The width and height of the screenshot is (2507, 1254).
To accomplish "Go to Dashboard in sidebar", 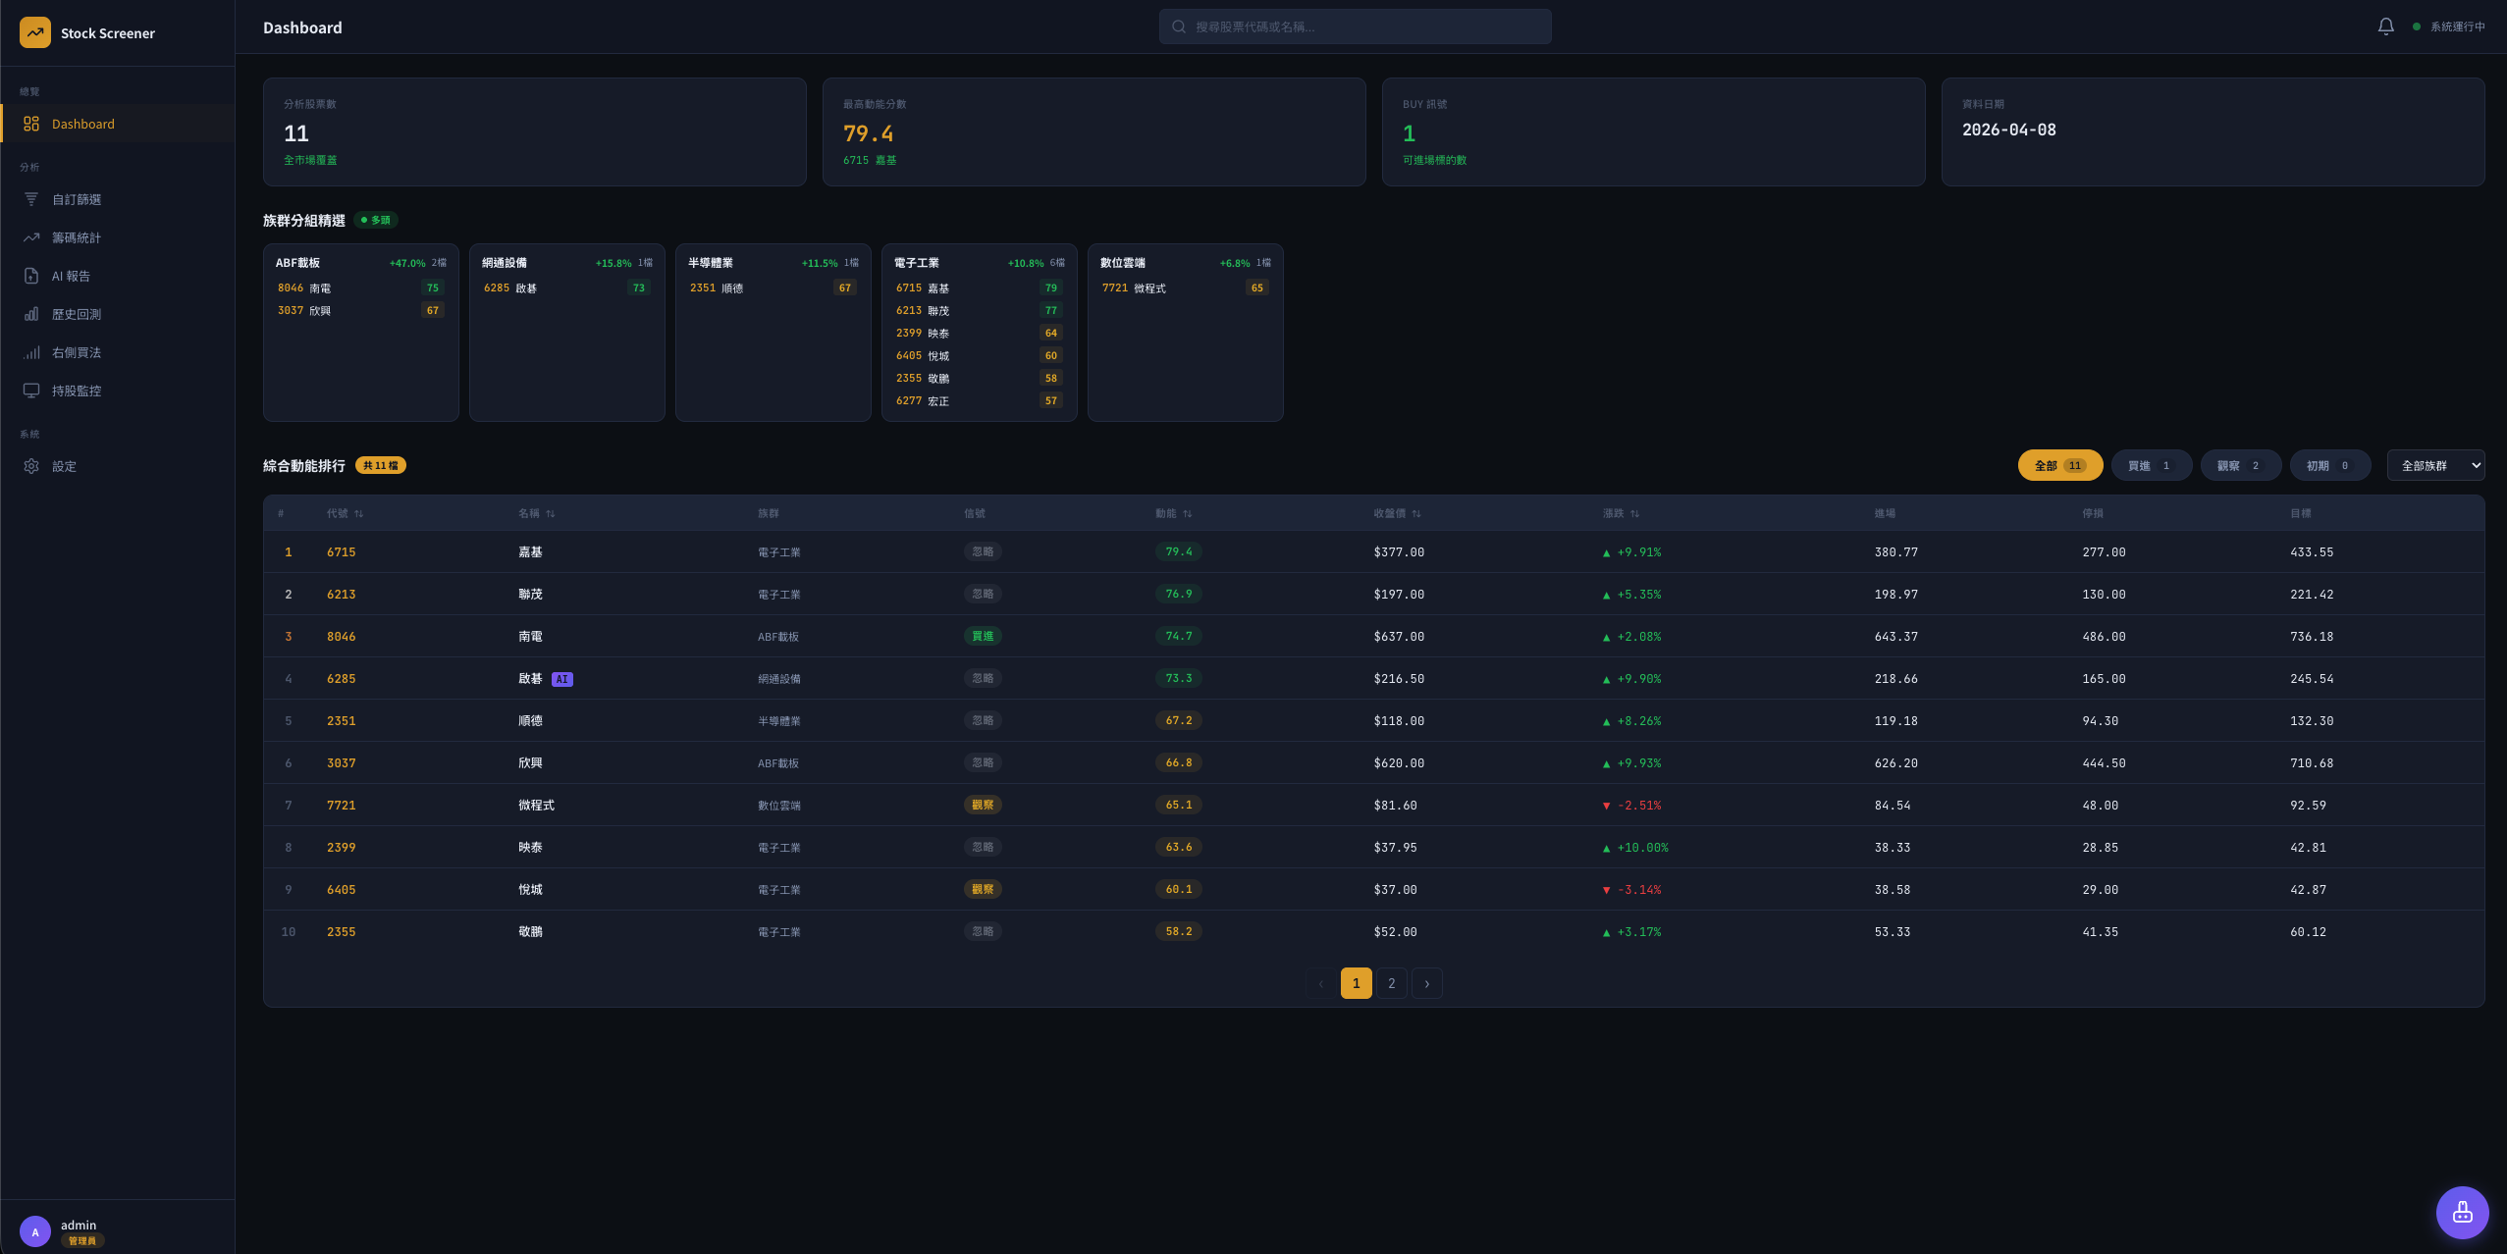I will coord(83,124).
